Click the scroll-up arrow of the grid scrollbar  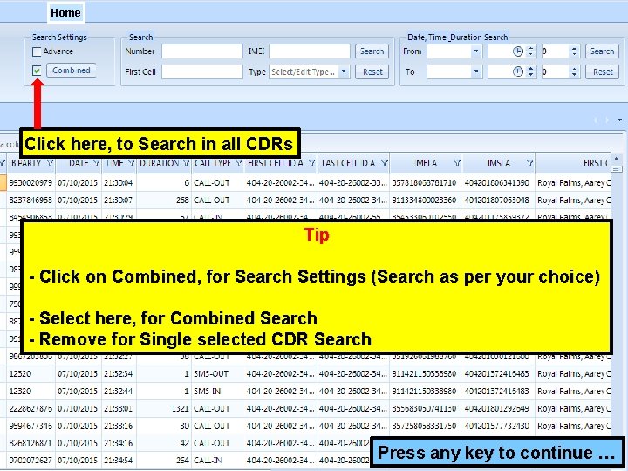pyautogui.click(x=617, y=159)
